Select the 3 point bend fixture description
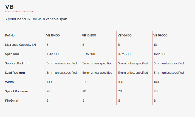The height and width of the screenshot is (117, 195). click(x=36, y=19)
